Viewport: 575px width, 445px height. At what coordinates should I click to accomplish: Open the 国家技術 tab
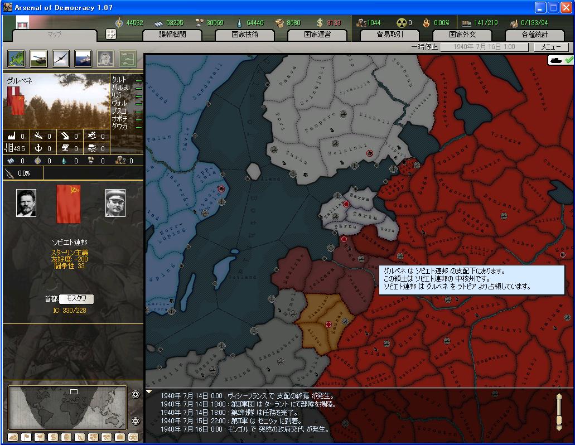click(245, 35)
